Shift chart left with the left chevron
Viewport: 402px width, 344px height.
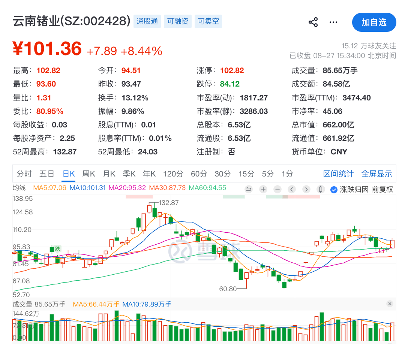291,189
